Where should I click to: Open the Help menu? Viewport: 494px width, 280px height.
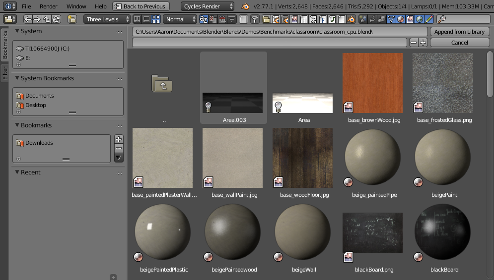pyautogui.click(x=100, y=6)
